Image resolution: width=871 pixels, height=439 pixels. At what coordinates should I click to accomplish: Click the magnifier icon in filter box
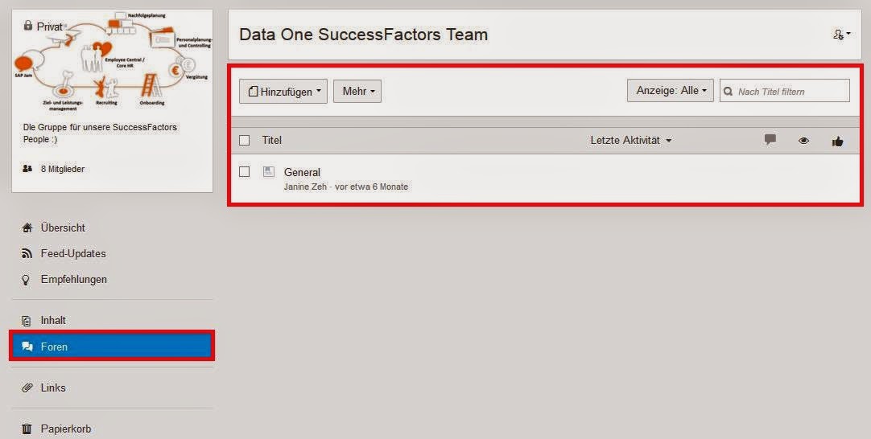(x=729, y=92)
